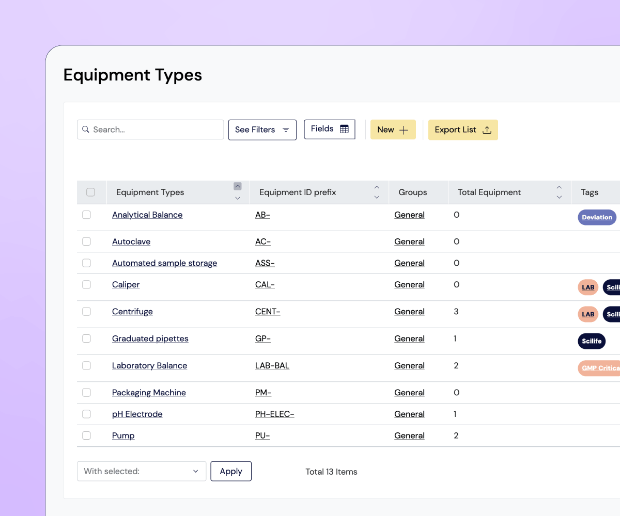Click Scilife tag in Graduated pipettes row
620x516 pixels.
tap(592, 341)
